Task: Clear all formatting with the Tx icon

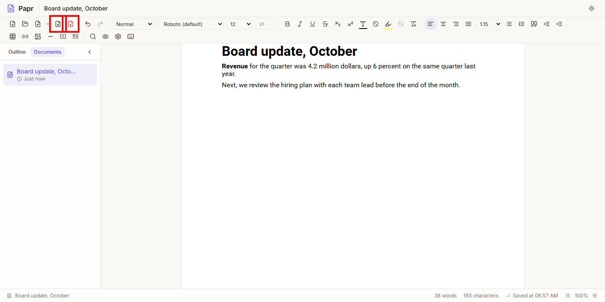Action: tap(413, 24)
